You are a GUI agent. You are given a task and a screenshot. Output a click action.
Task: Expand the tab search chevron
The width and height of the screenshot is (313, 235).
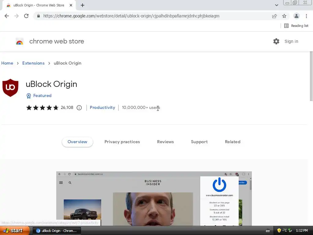276,5
